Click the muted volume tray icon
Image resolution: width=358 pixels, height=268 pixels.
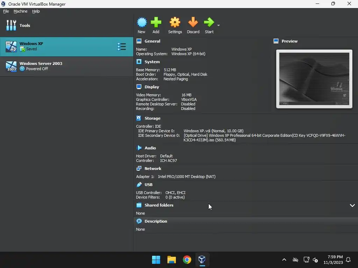coord(315,260)
